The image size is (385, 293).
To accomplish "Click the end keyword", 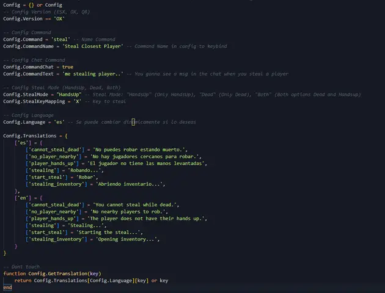I will tap(7, 288).
